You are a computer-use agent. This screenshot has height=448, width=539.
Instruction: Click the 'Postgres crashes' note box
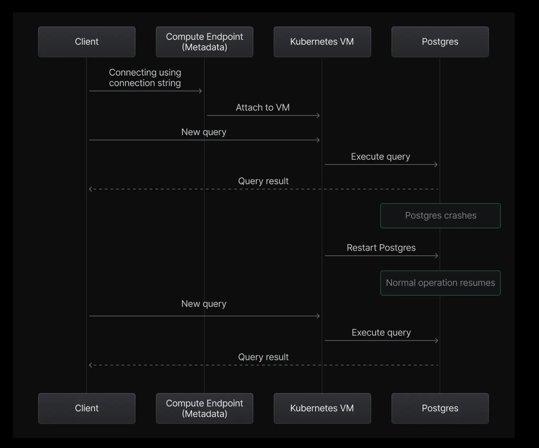pyautogui.click(x=440, y=216)
